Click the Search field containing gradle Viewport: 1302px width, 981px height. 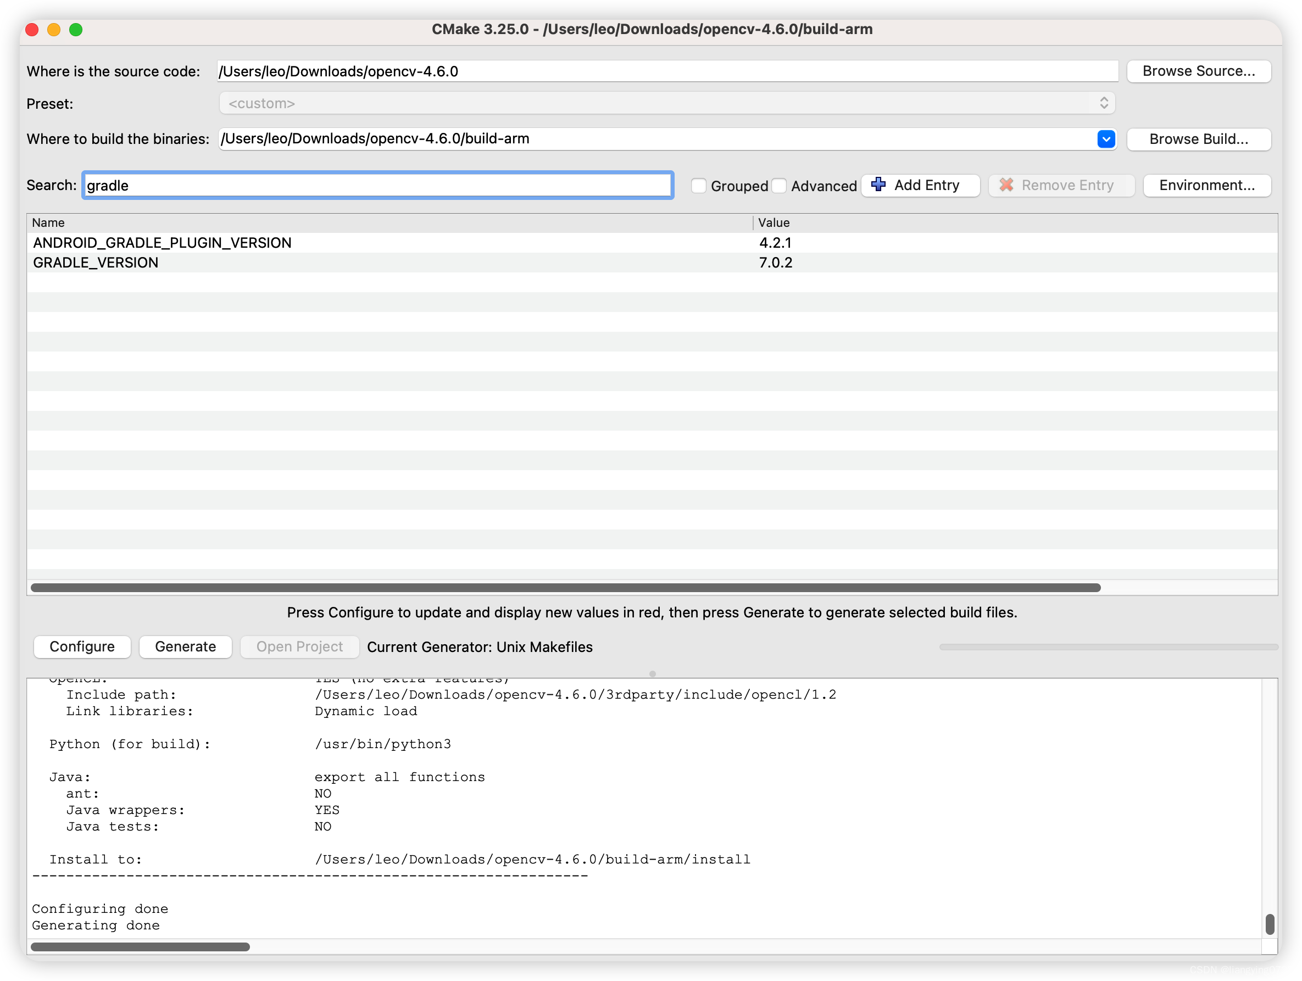377,185
